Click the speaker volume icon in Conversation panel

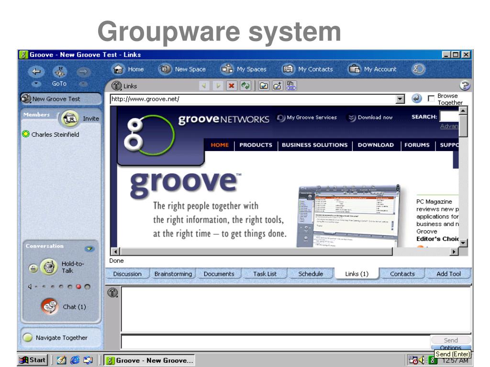(x=30, y=287)
